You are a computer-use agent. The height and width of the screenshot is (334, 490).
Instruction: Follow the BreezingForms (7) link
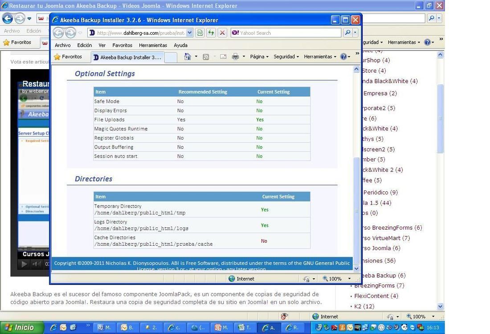click(379, 285)
